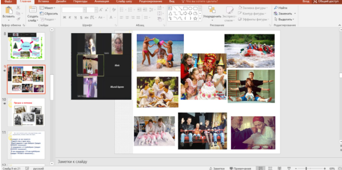This screenshot has height=170, width=342.
Task: Click the Вход sign-in link
Action: pos(306,1)
